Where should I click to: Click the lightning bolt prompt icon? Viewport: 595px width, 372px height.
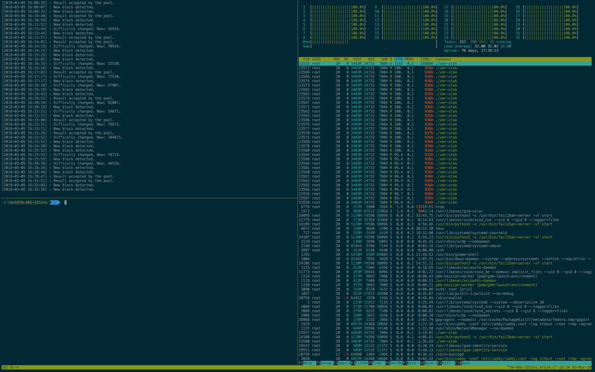pyautogui.click(x=4, y=202)
